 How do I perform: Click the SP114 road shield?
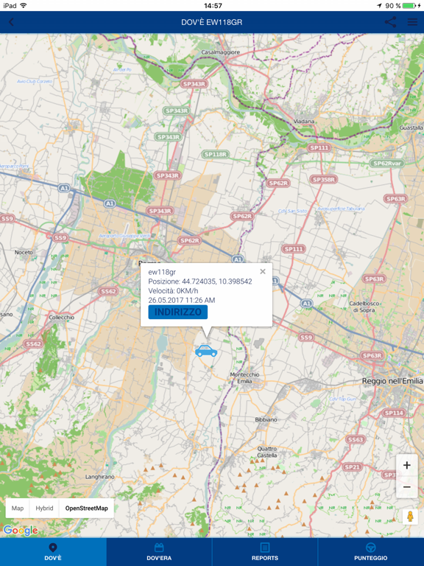pyautogui.click(x=393, y=413)
